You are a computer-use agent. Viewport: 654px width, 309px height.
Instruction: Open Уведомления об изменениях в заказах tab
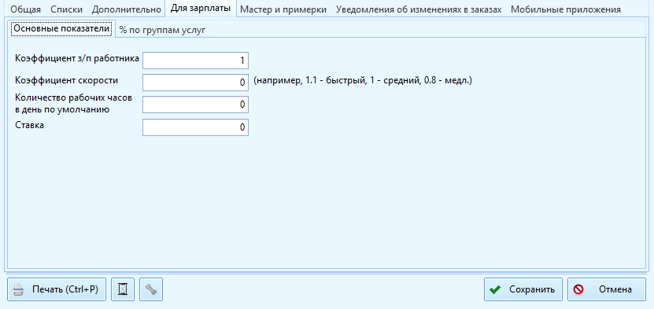(x=419, y=9)
